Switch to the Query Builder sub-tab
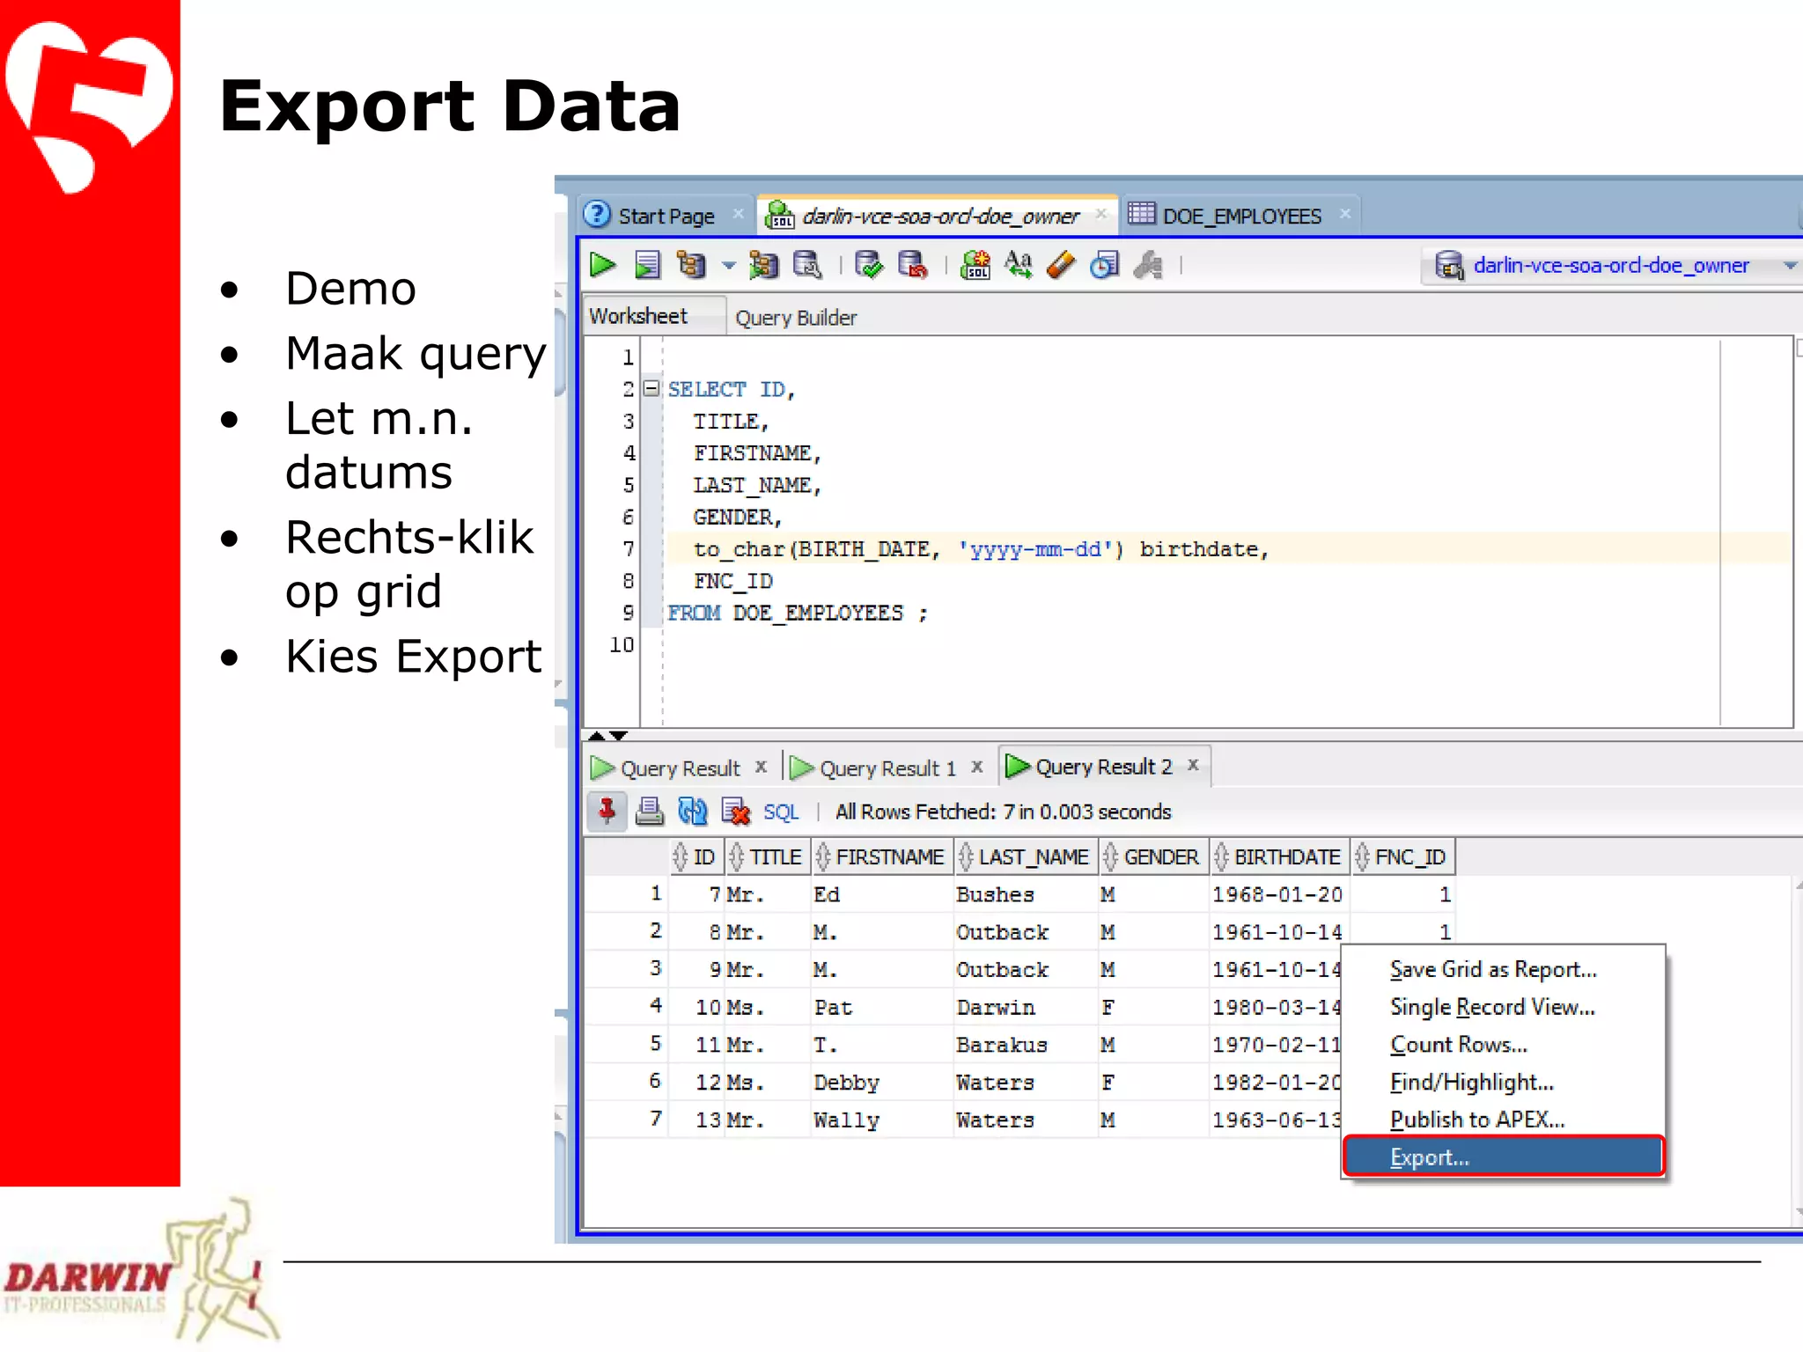The height and width of the screenshot is (1352, 1803). click(796, 318)
